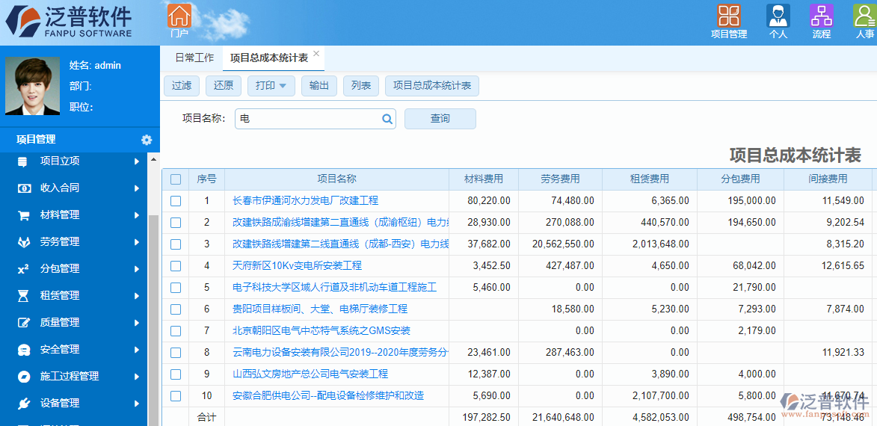Close the 项目总成本统计表 tab
Viewport: 877px width, 426px height.
coord(316,54)
